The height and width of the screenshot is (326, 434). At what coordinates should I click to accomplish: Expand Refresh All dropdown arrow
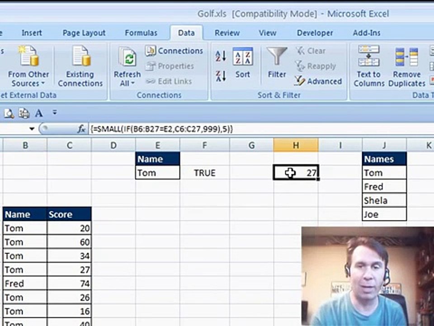click(133, 83)
